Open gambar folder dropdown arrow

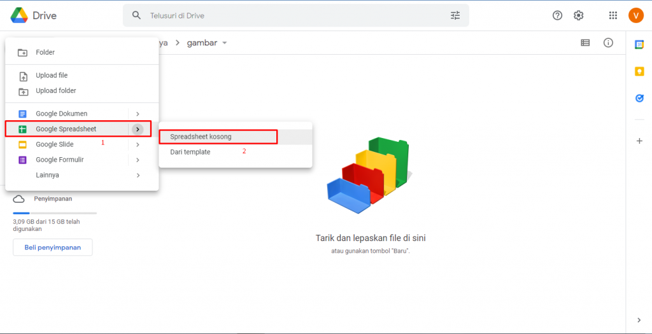click(225, 43)
